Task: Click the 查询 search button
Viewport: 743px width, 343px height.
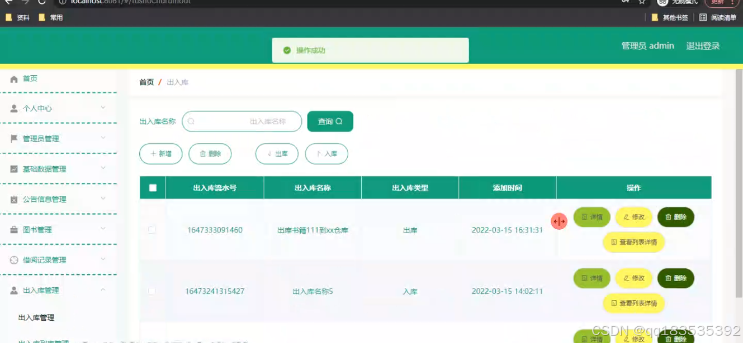Action: point(330,121)
